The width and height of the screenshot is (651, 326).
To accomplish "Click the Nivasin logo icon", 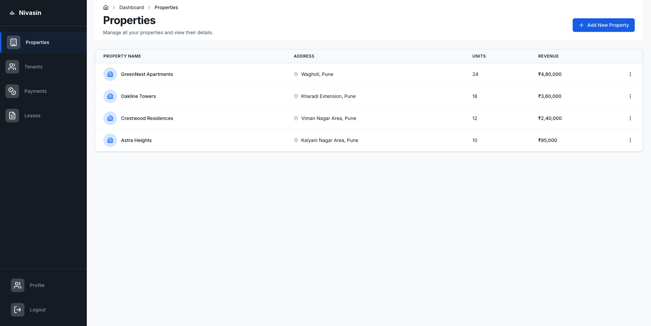I will tap(13, 13).
